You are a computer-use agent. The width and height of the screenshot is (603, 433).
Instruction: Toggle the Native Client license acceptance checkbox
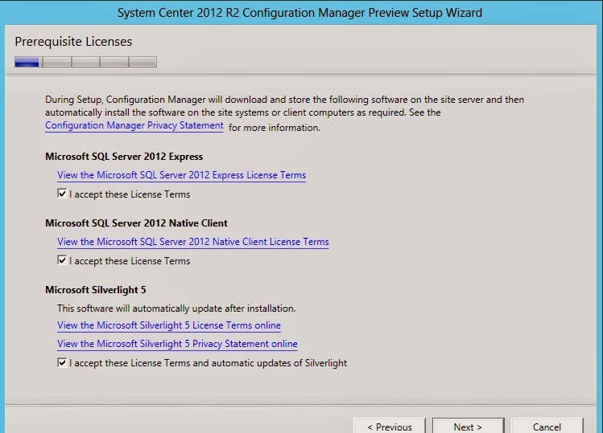tap(62, 261)
